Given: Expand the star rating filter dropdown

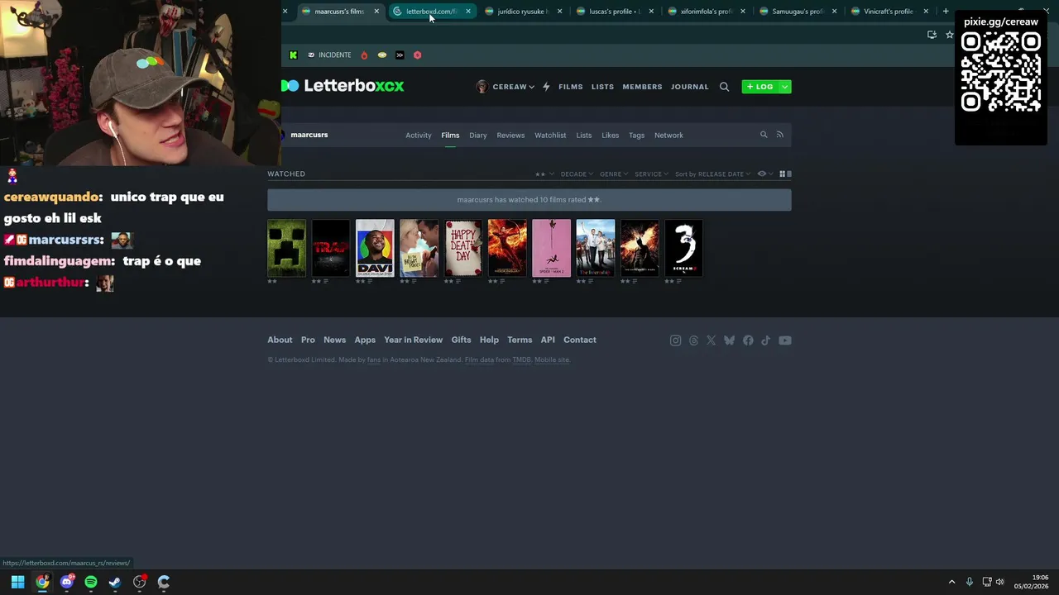Looking at the screenshot, I should pyautogui.click(x=544, y=174).
